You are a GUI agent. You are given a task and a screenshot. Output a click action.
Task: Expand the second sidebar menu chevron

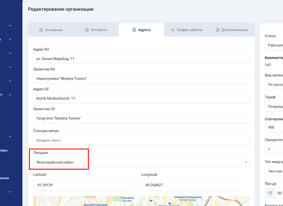(x=10, y=40)
